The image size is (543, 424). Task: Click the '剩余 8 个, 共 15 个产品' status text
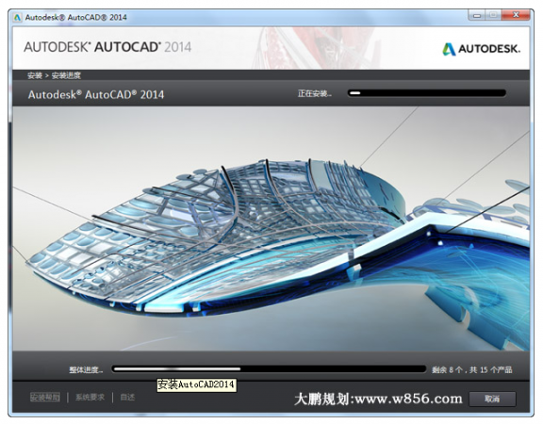[471, 370]
